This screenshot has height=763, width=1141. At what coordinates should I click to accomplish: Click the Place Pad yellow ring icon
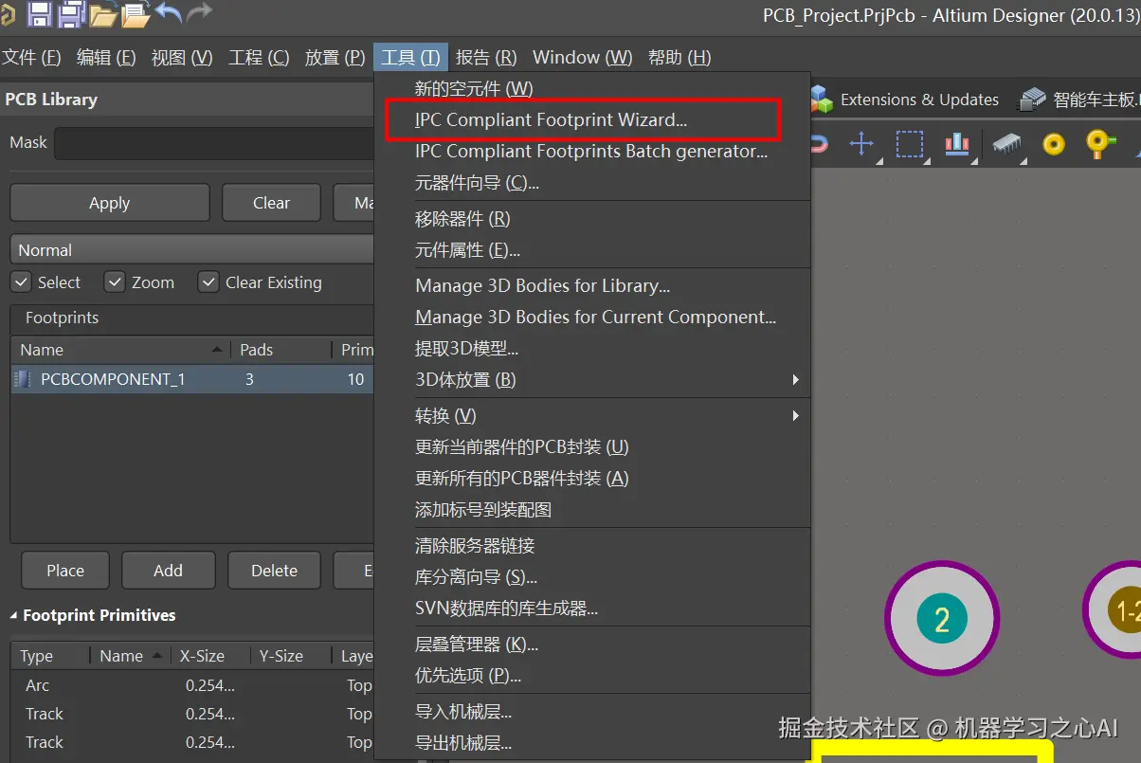pyautogui.click(x=1054, y=144)
